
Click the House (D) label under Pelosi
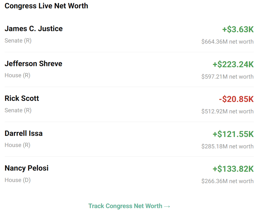click(x=18, y=180)
